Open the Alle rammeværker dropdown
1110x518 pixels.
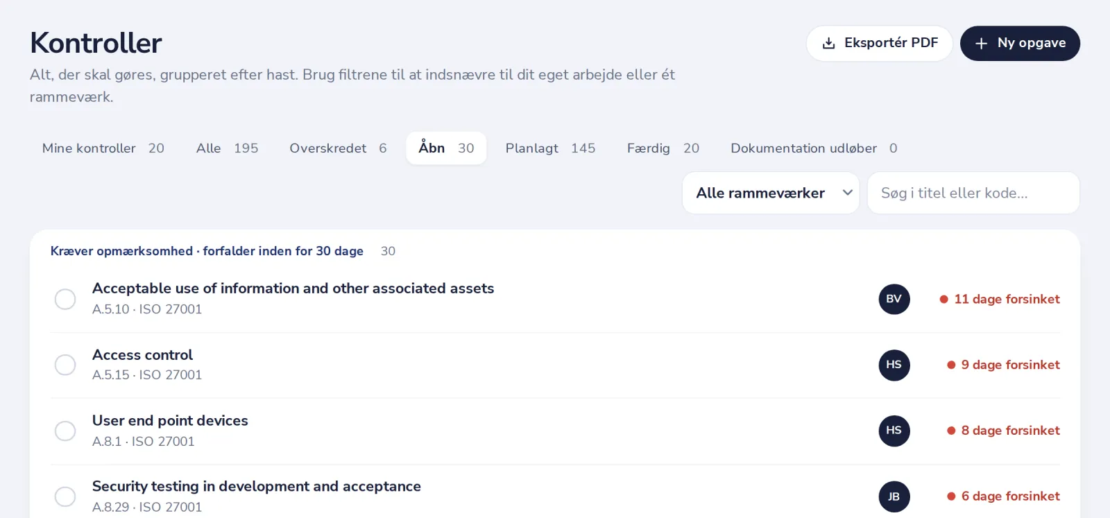[771, 193]
